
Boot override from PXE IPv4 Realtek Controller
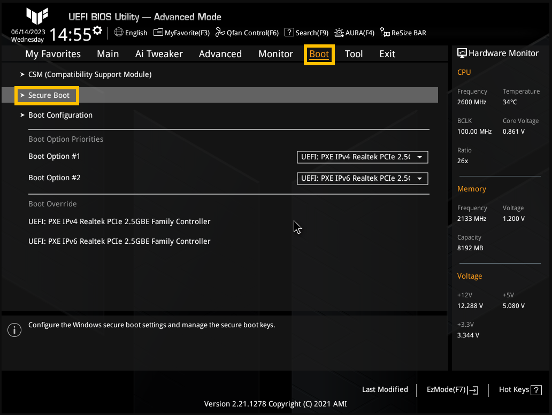tap(119, 221)
